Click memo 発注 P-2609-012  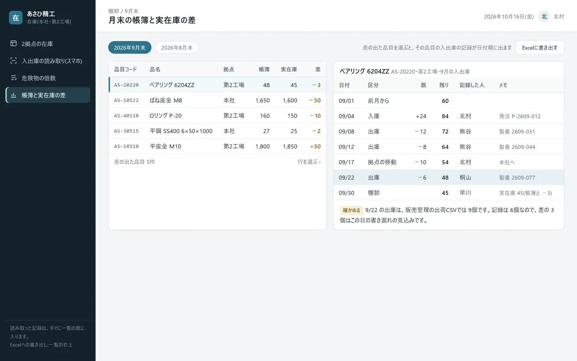pyautogui.click(x=520, y=116)
